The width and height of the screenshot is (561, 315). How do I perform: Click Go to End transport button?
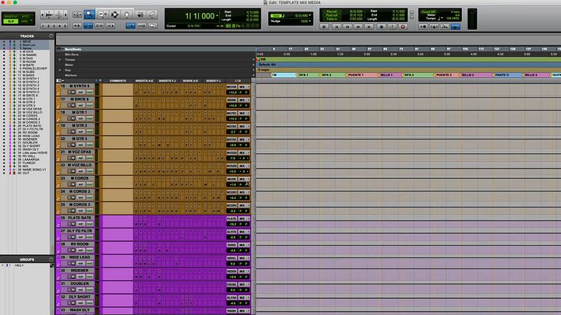point(369,27)
